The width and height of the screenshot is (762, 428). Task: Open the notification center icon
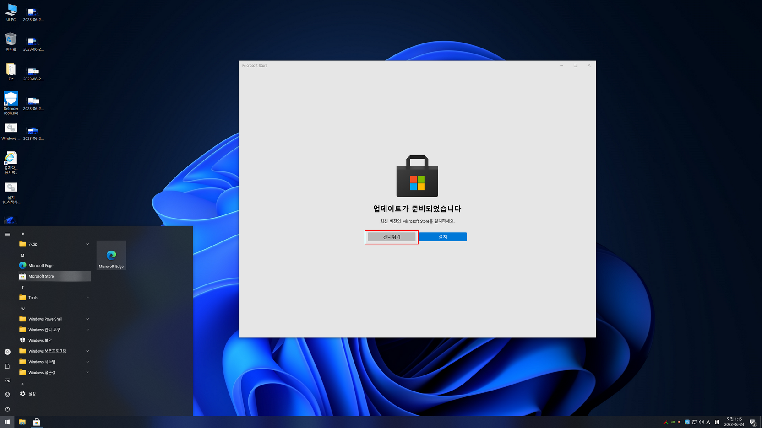[752, 422]
